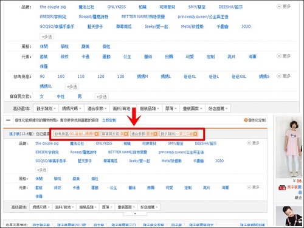Open 好店推薦 dropdown in the upper filter panel

218,109
